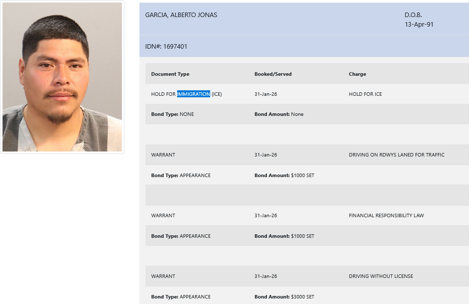Click the Charge column header
469x304 pixels.
[x=357, y=74]
